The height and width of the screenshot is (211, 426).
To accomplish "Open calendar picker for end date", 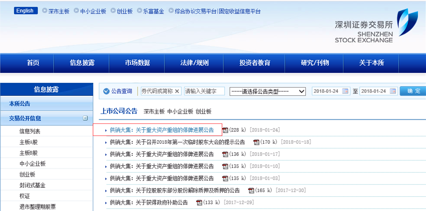I will click(x=393, y=91).
